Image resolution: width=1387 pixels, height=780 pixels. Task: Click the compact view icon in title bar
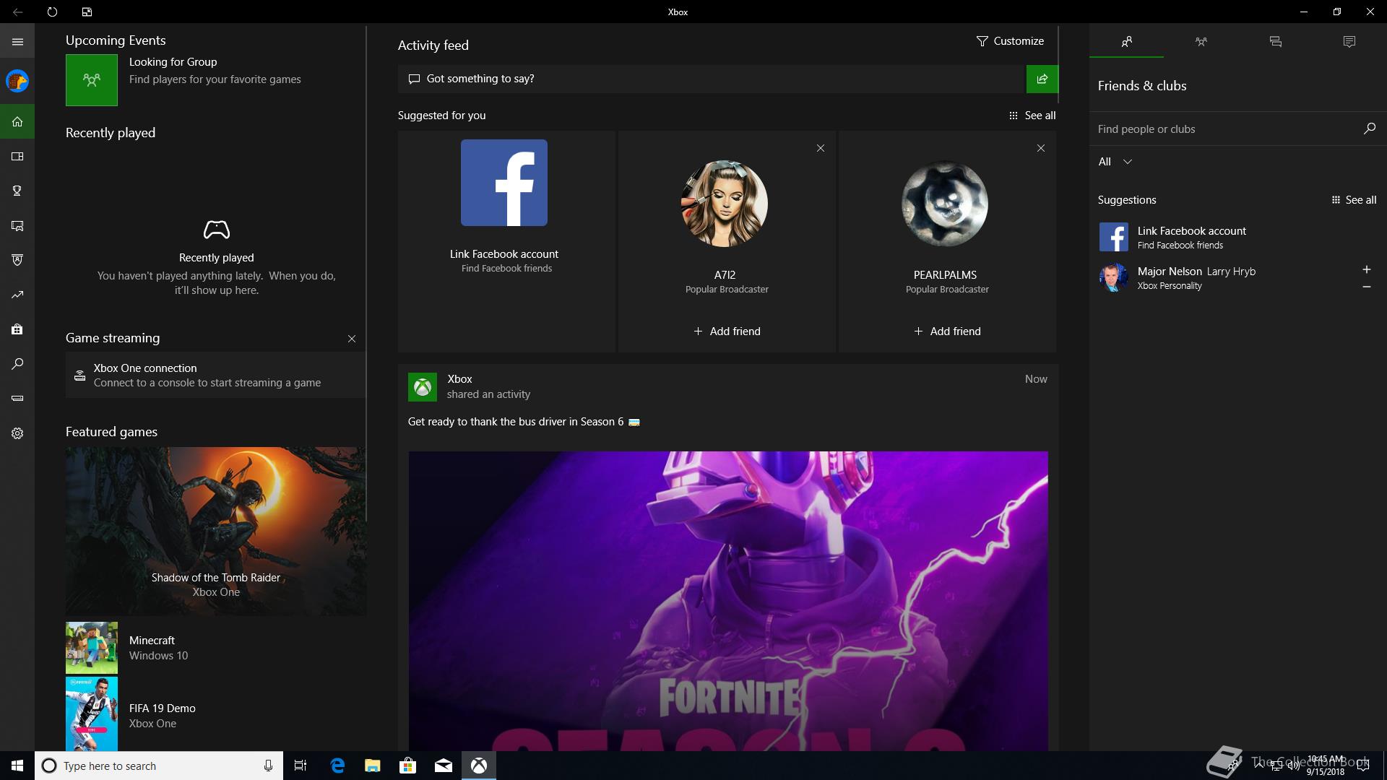point(87,12)
